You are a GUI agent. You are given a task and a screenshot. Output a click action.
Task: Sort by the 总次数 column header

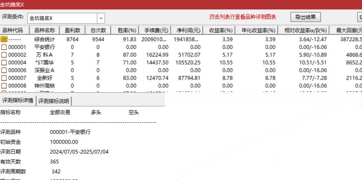[x=98, y=30]
